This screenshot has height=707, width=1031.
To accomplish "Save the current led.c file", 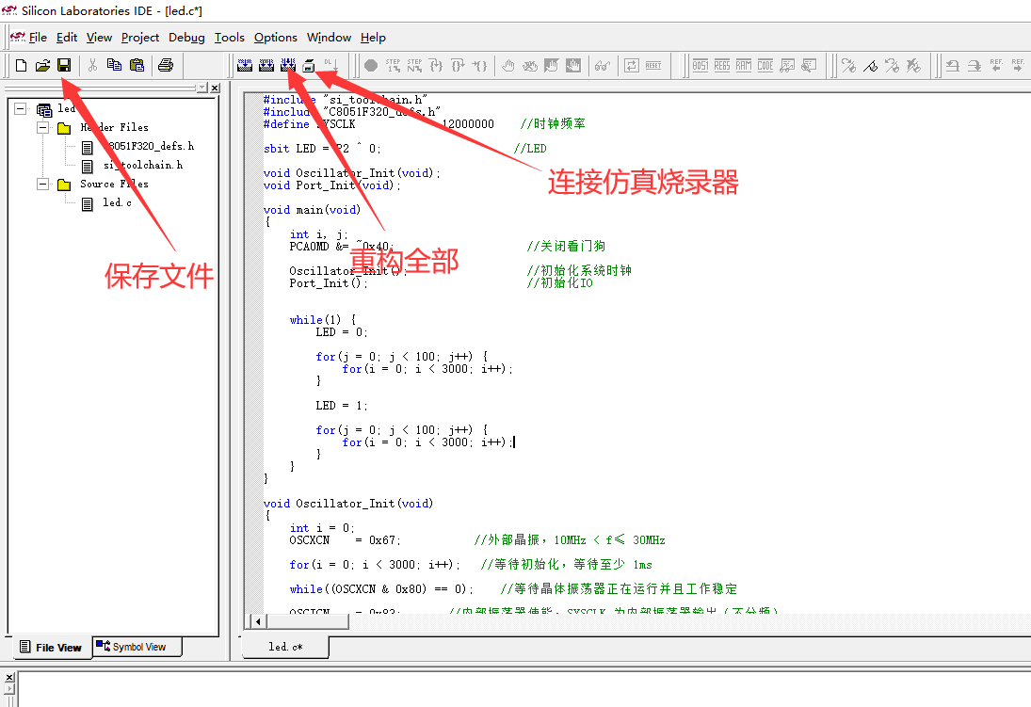I will [x=63, y=63].
